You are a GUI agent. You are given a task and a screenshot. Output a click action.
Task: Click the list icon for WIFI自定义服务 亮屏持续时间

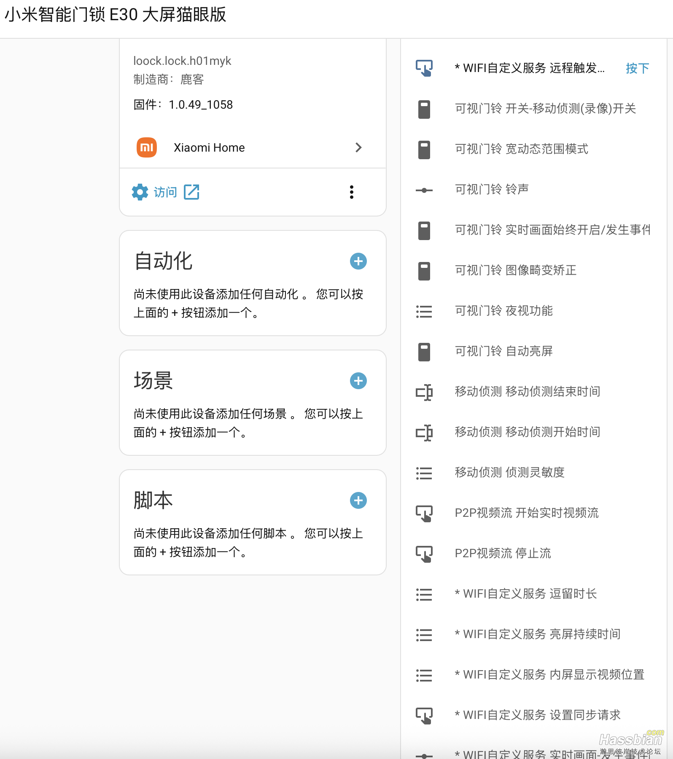click(424, 635)
